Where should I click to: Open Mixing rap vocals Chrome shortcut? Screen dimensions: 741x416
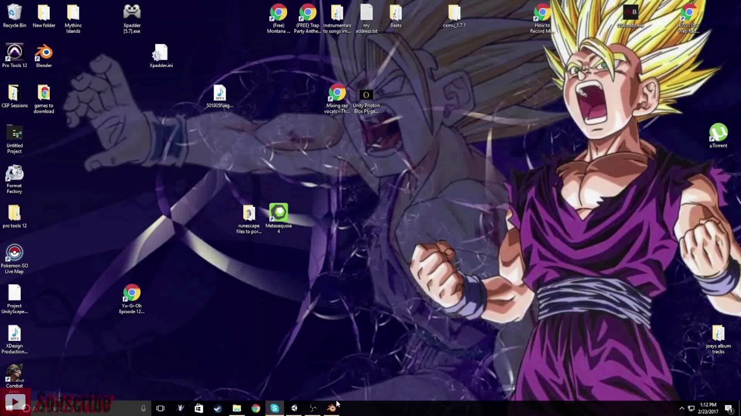click(337, 100)
